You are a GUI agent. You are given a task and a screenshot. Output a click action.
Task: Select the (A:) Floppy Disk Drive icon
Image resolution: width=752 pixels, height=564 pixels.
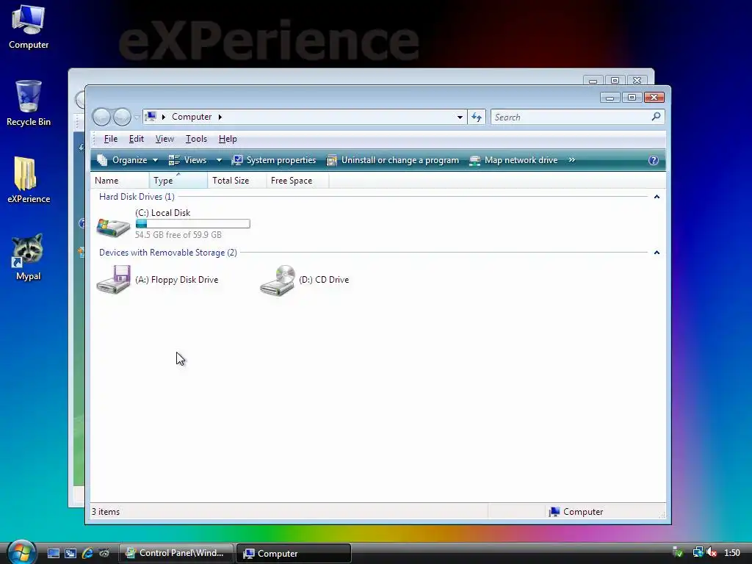(x=113, y=279)
